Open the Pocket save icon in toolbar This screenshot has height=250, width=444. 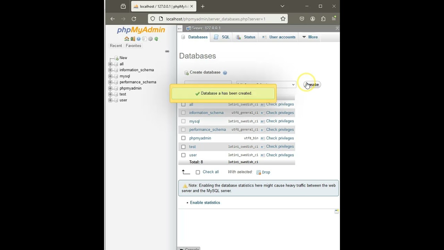pos(302,19)
